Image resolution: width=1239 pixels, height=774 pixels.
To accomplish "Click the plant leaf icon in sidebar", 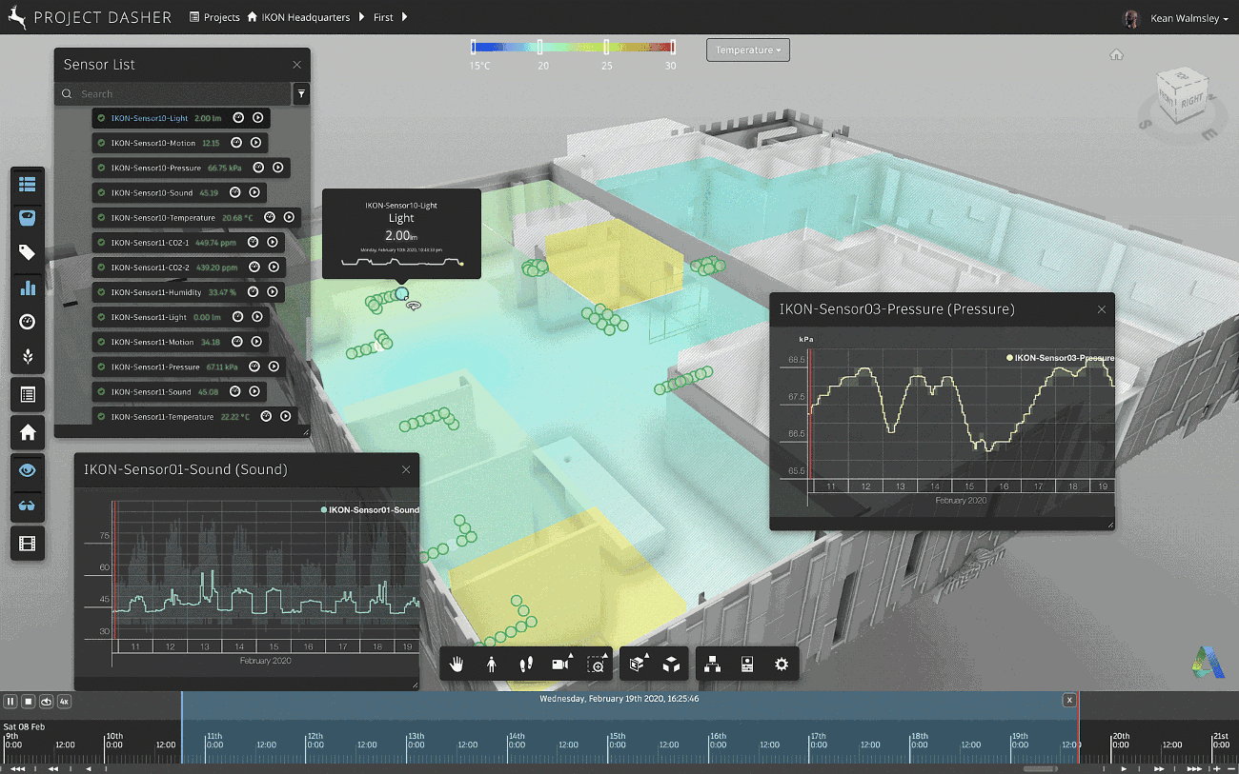I will 28,356.
